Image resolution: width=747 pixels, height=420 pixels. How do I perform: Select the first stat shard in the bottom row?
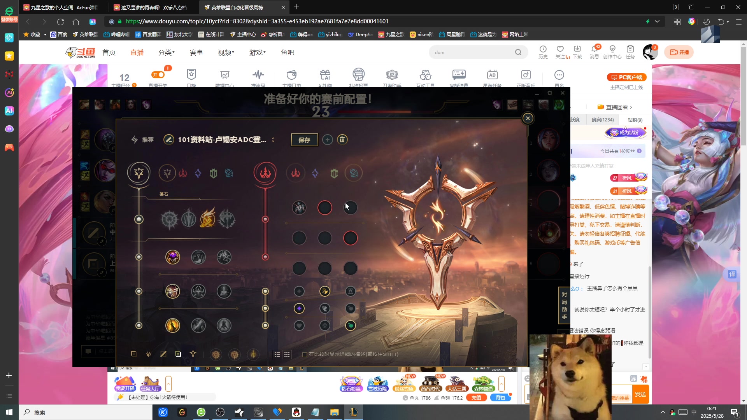(x=299, y=325)
